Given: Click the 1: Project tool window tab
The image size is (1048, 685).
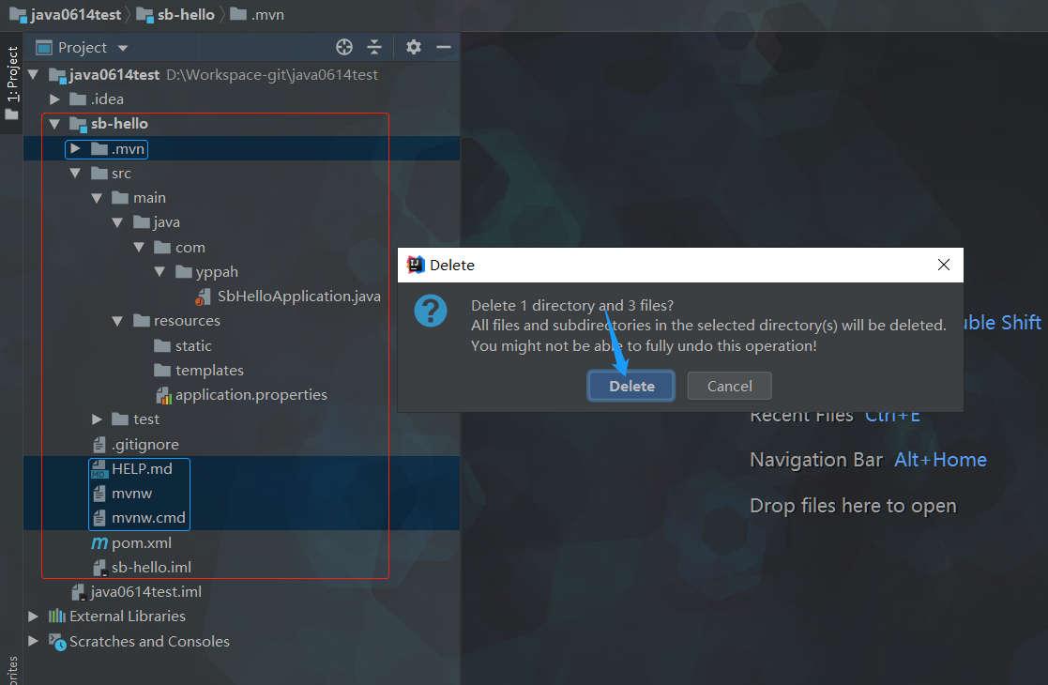Looking at the screenshot, I should (12, 75).
